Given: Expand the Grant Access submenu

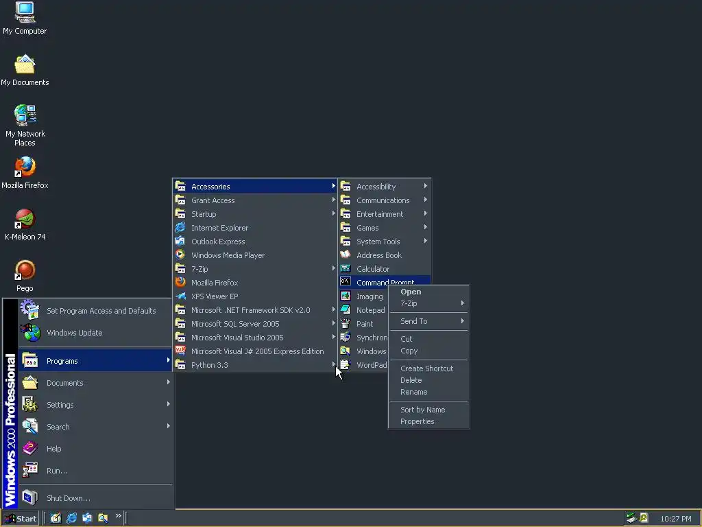Looking at the screenshot, I should (254, 200).
